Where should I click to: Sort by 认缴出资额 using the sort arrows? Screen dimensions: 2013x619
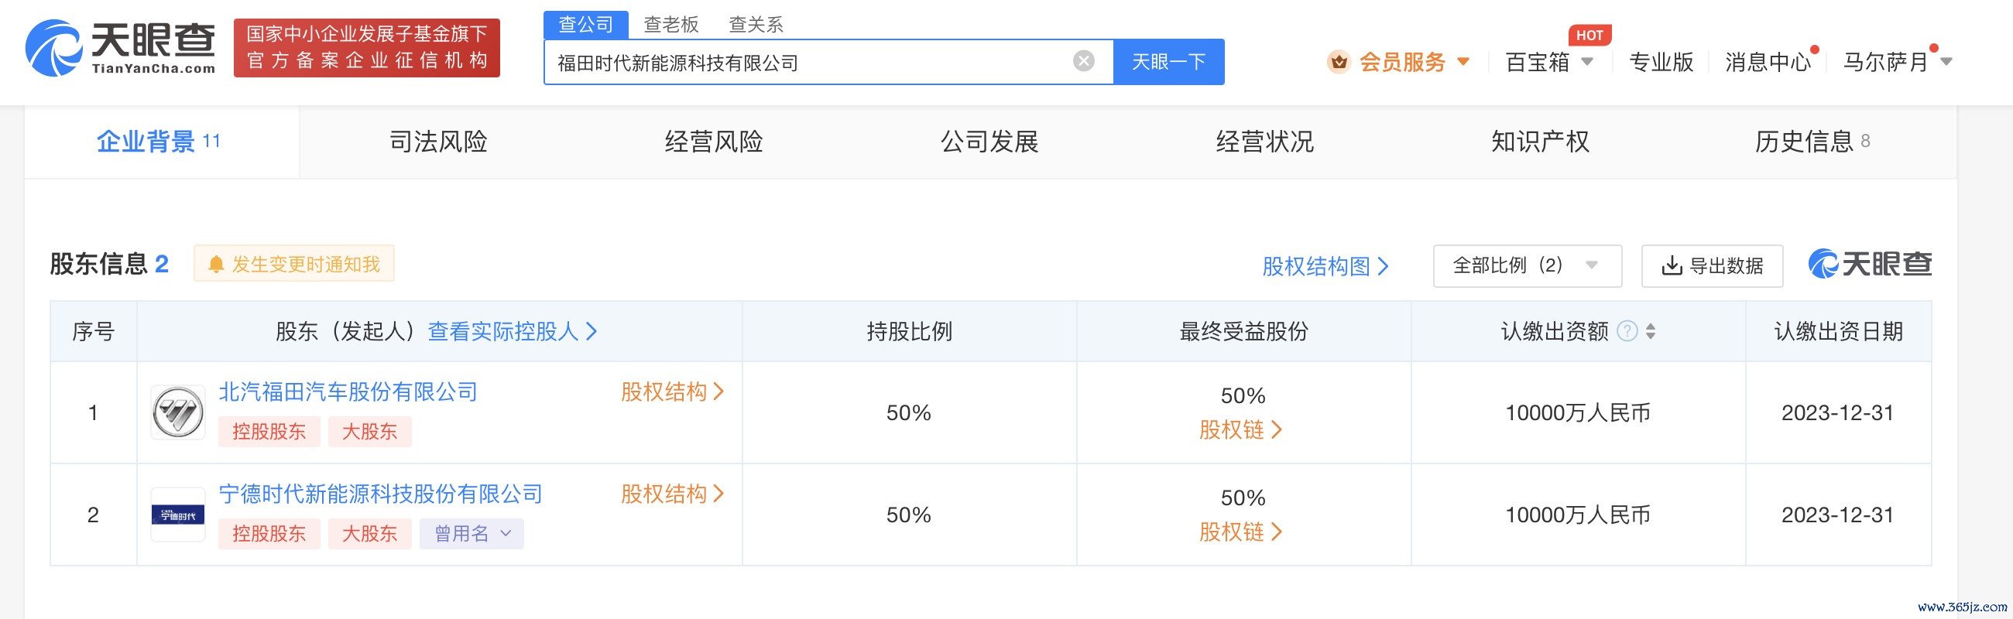[x=1651, y=331]
